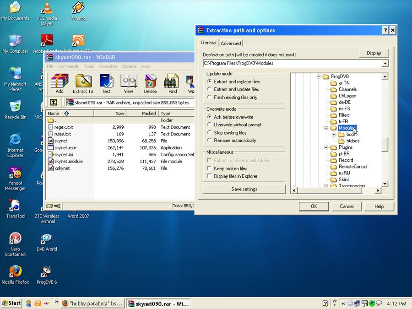Click the destination path input field
Screen dimensions: 412x309
[x=292, y=63]
